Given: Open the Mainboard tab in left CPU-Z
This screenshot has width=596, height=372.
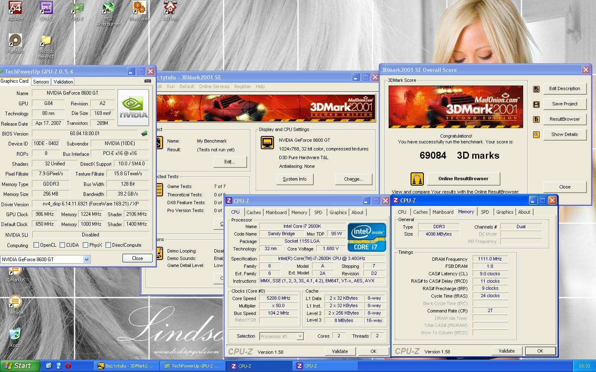Looking at the screenshot, I should [x=276, y=212].
